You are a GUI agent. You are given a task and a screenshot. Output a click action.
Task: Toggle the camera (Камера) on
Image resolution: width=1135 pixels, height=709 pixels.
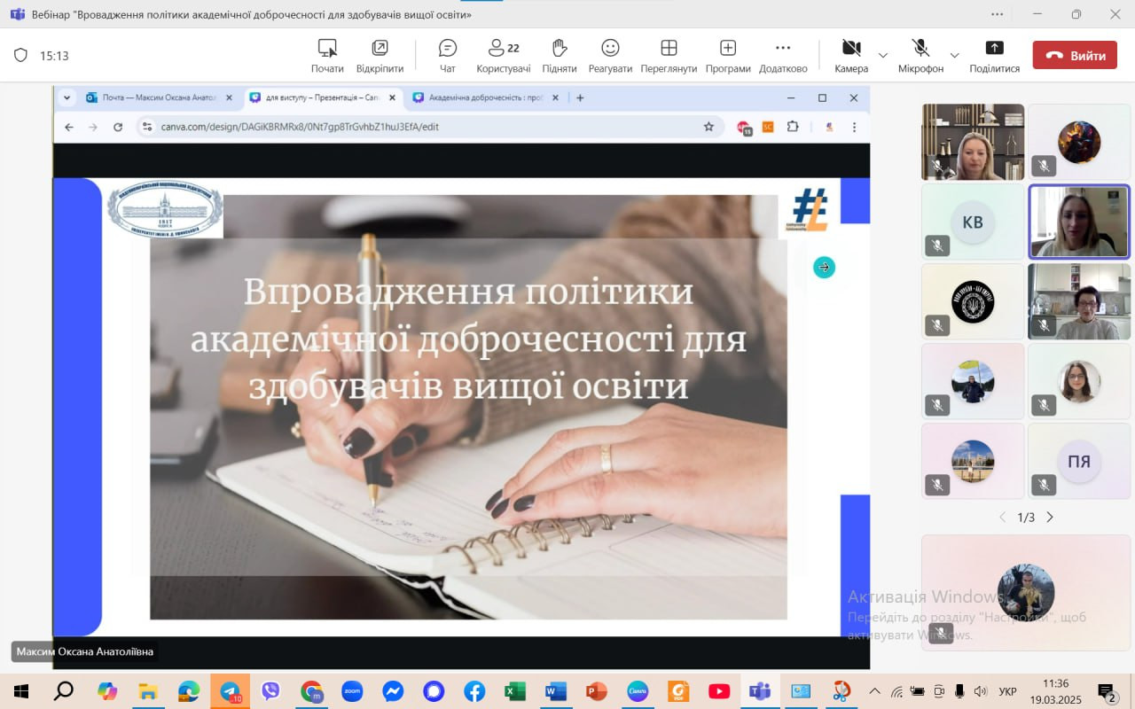coord(851,55)
